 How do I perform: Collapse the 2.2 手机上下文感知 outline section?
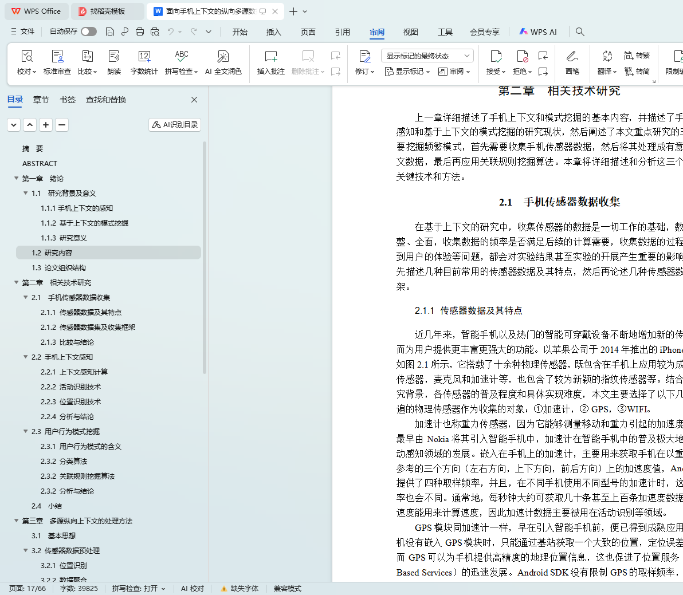point(26,357)
